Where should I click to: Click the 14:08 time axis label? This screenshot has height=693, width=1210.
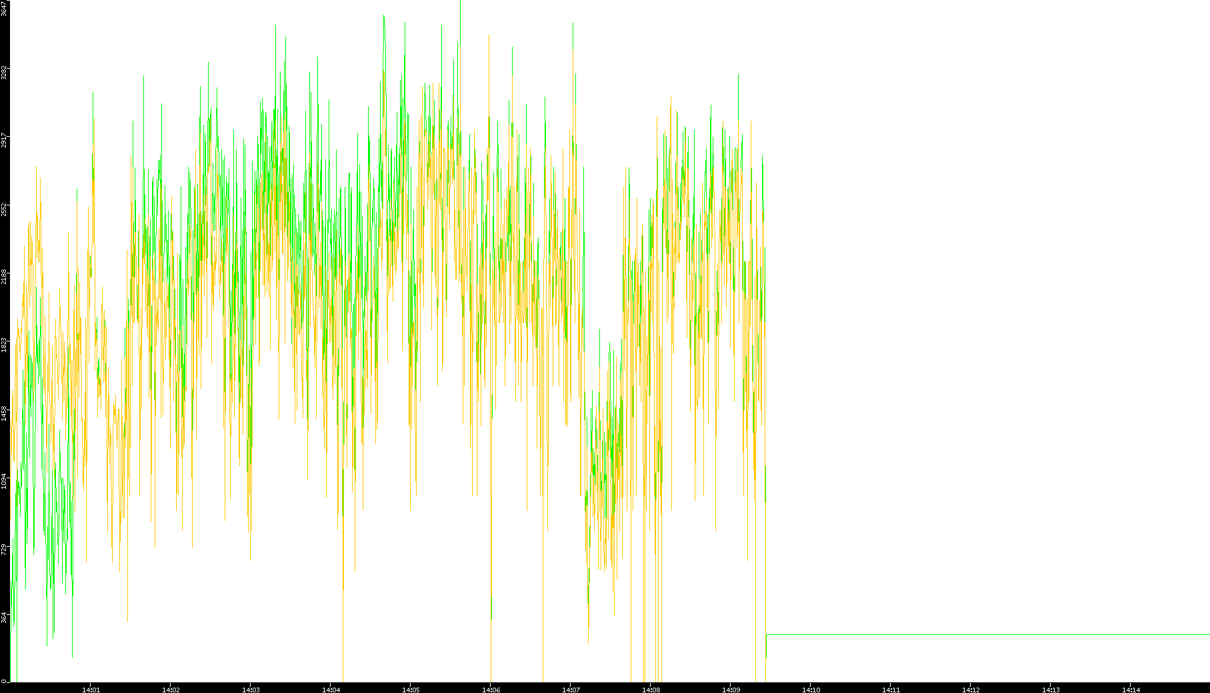point(651,690)
